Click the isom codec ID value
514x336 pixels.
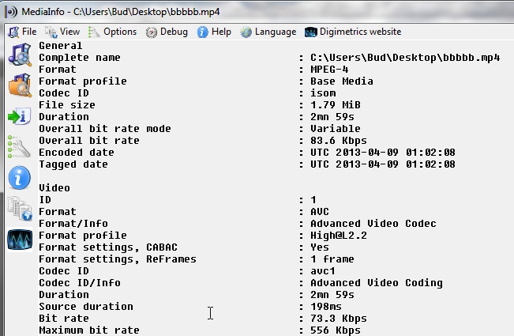[x=323, y=93]
